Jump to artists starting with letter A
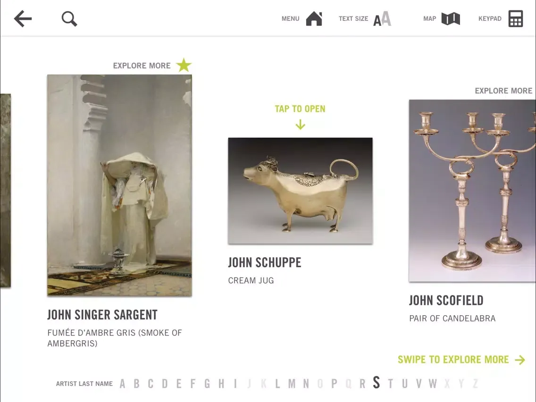536x402 pixels. (x=122, y=384)
